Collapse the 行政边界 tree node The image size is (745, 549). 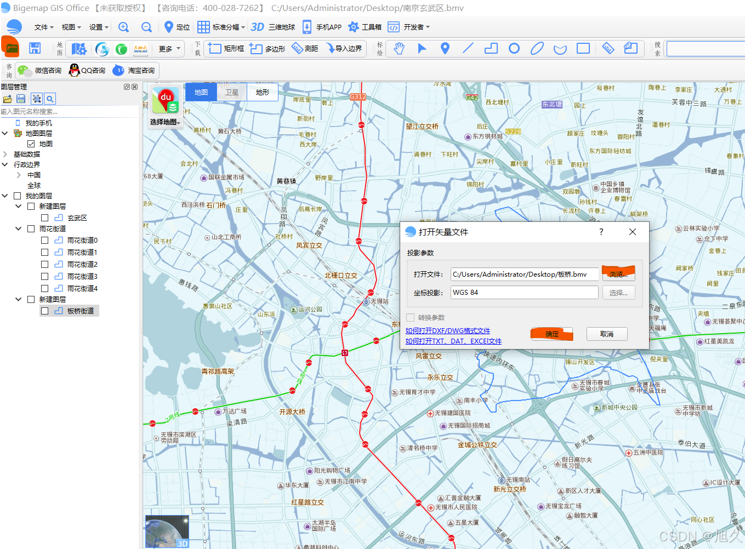pyautogui.click(x=5, y=164)
